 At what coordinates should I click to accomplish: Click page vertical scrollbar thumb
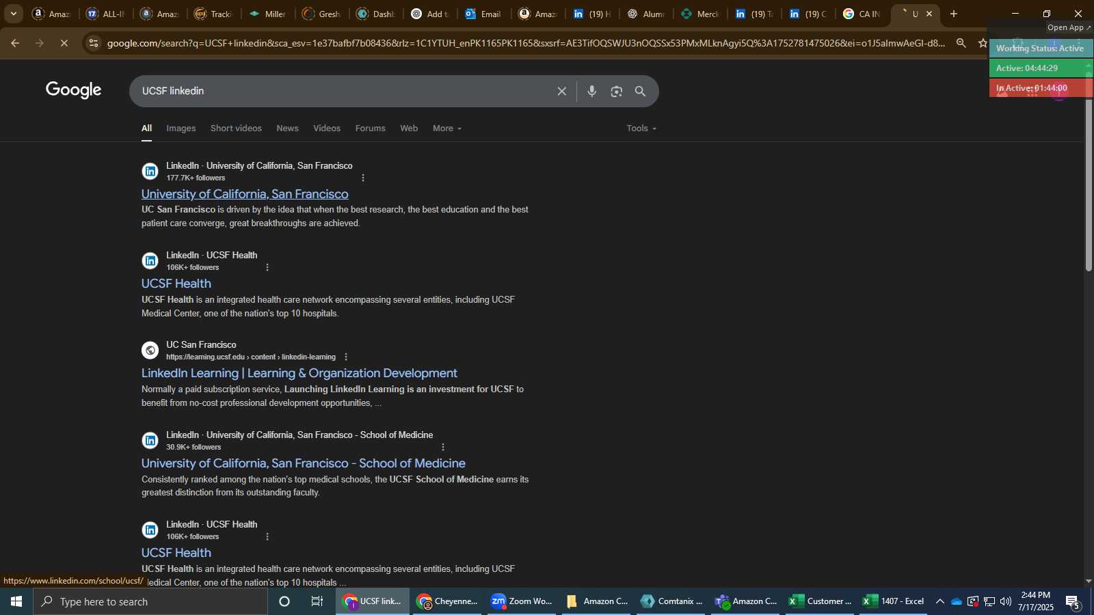[1089, 184]
